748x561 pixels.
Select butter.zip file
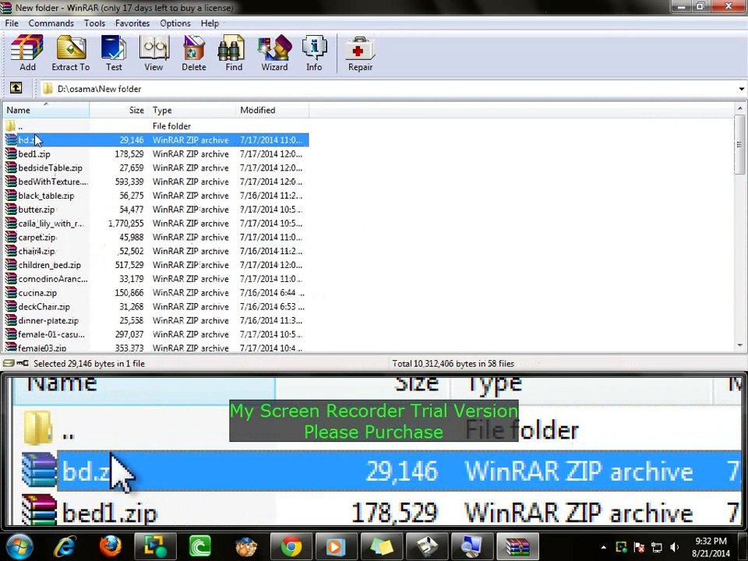pyautogui.click(x=156, y=210)
